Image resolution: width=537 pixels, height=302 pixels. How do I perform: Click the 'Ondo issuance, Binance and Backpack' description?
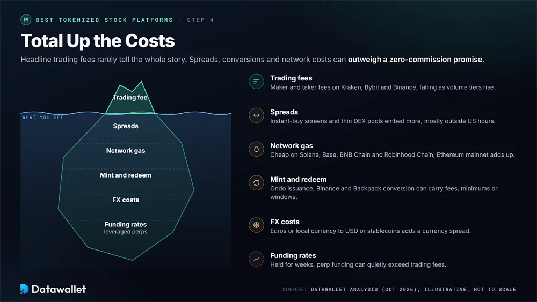pos(384,193)
